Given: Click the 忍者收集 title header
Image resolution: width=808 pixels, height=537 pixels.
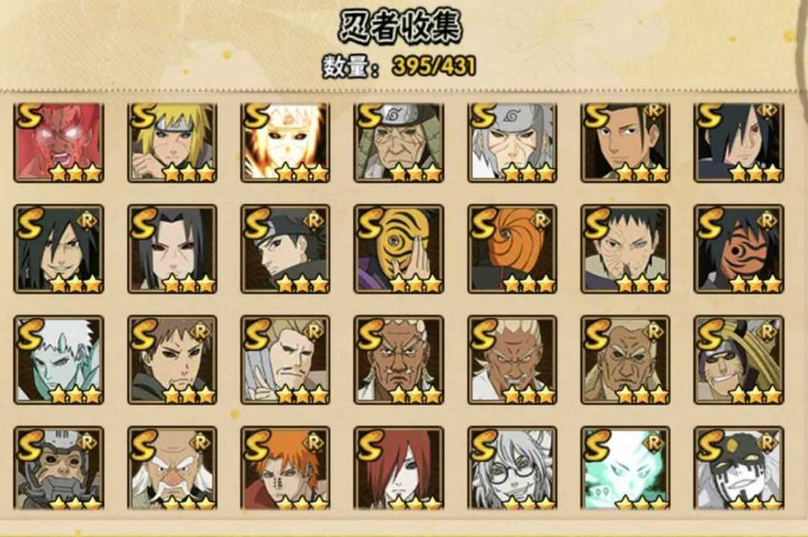Looking at the screenshot, I should [x=400, y=27].
